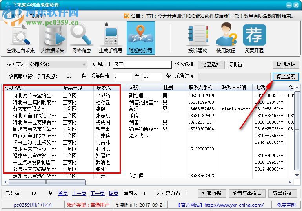Click contact name 余战领
This screenshot has height=211, width=302.
[103, 95]
